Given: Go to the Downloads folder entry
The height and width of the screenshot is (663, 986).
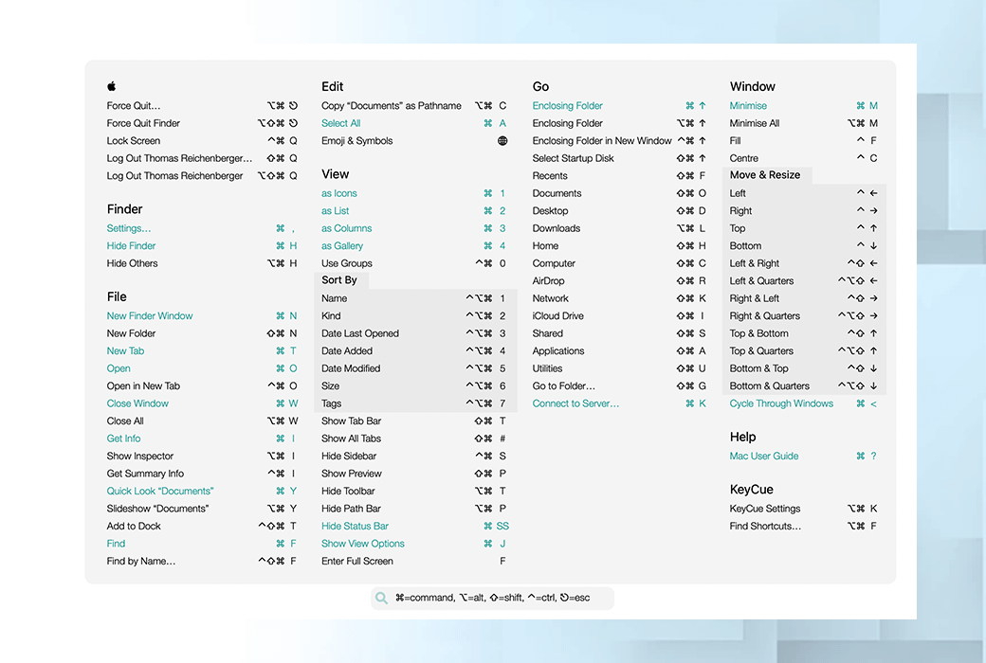Looking at the screenshot, I should (x=557, y=228).
